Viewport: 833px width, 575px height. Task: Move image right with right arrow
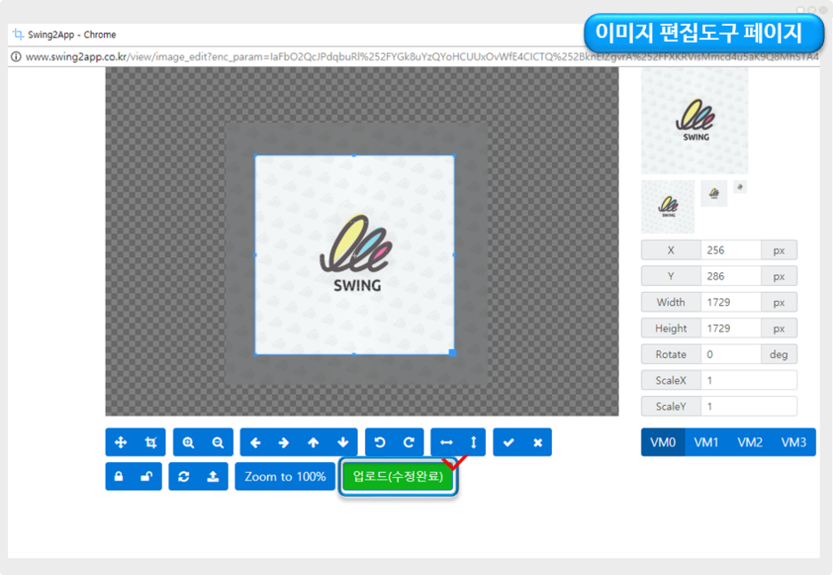[x=284, y=442]
